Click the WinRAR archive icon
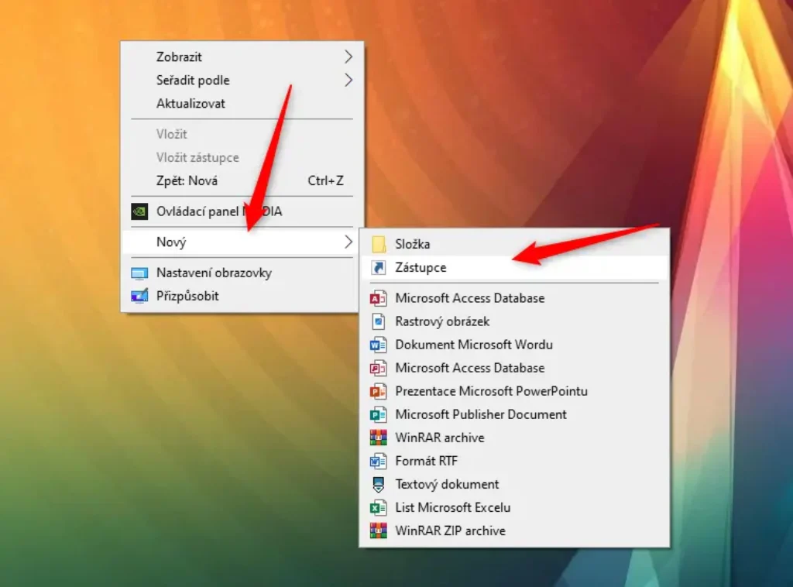The image size is (793, 587). (378, 438)
